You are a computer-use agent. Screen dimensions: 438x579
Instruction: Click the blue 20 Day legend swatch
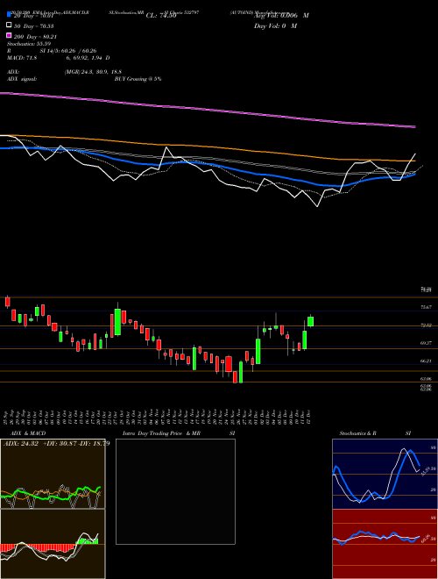[9, 15]
